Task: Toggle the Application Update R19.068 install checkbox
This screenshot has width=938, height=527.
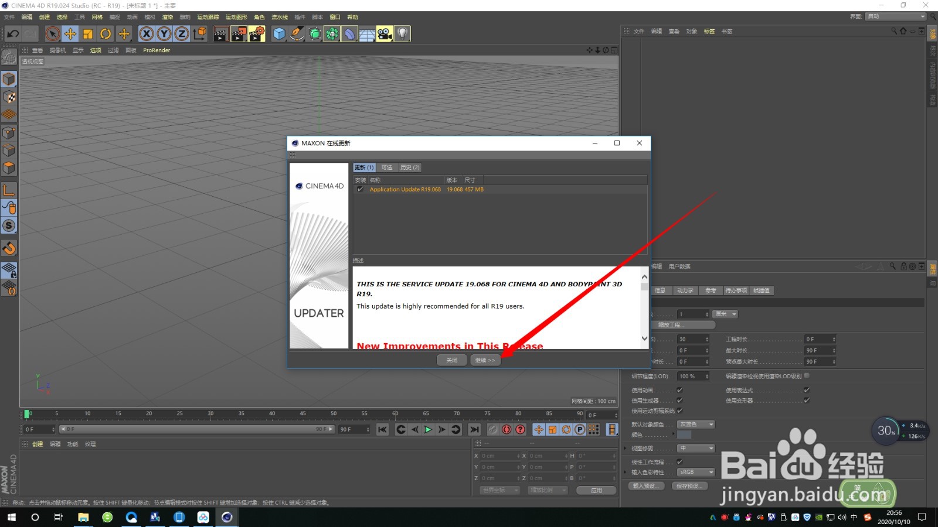Action: (x=360, y=189)
